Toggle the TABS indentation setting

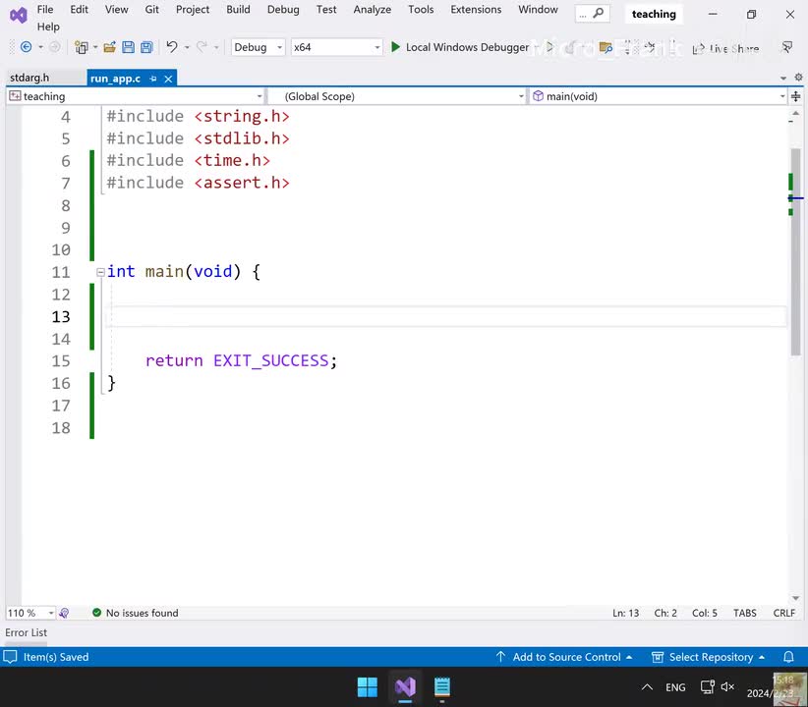coord(745,613)
